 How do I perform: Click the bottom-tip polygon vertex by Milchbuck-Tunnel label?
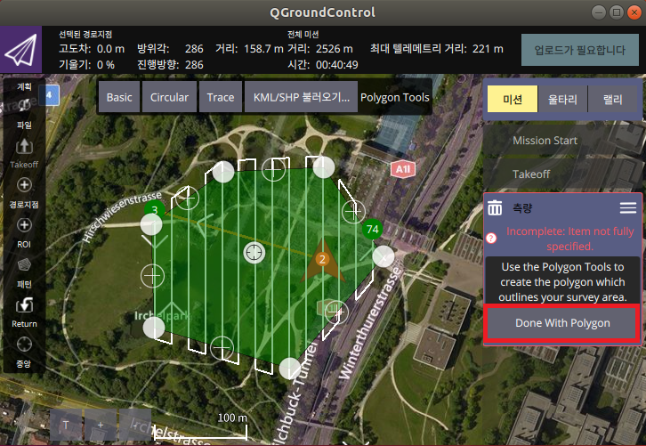coord(289,369)
